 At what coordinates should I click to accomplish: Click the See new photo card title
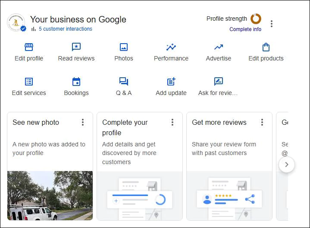click(x=36, y=122)
